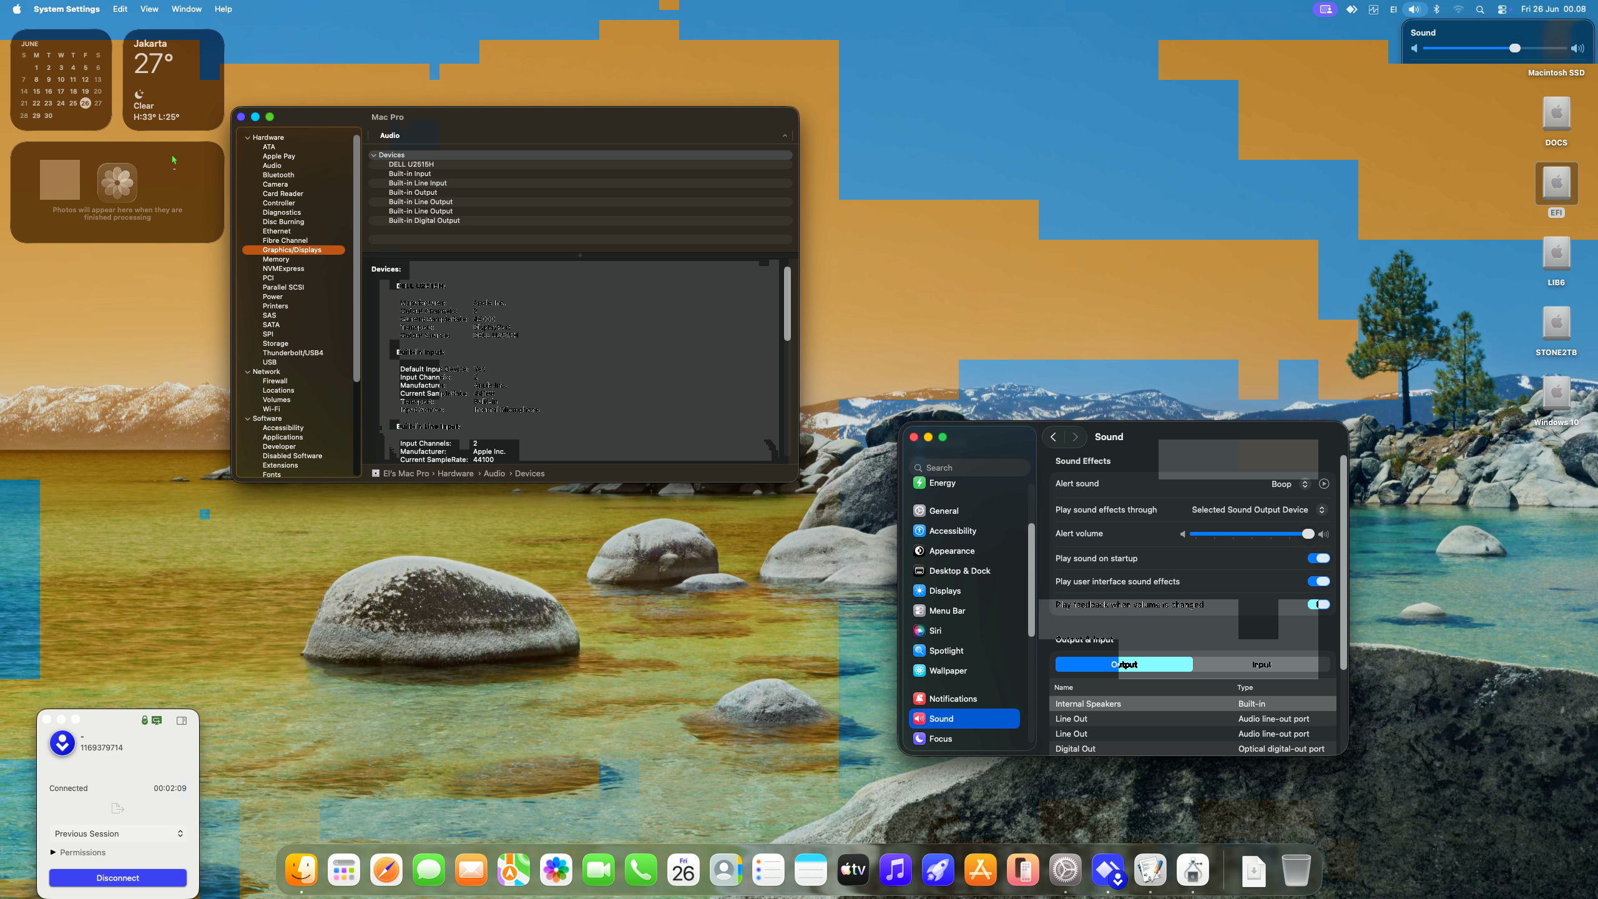Select the Output tab in Sound

pos(1124,664)
